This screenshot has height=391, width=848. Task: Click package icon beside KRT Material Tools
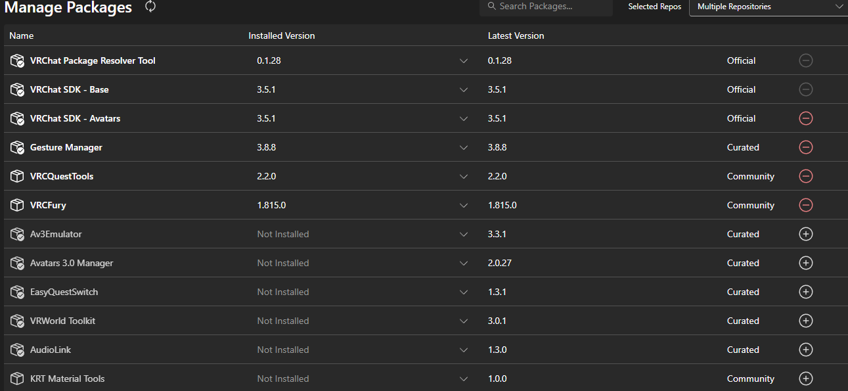(x=17, y=379)
